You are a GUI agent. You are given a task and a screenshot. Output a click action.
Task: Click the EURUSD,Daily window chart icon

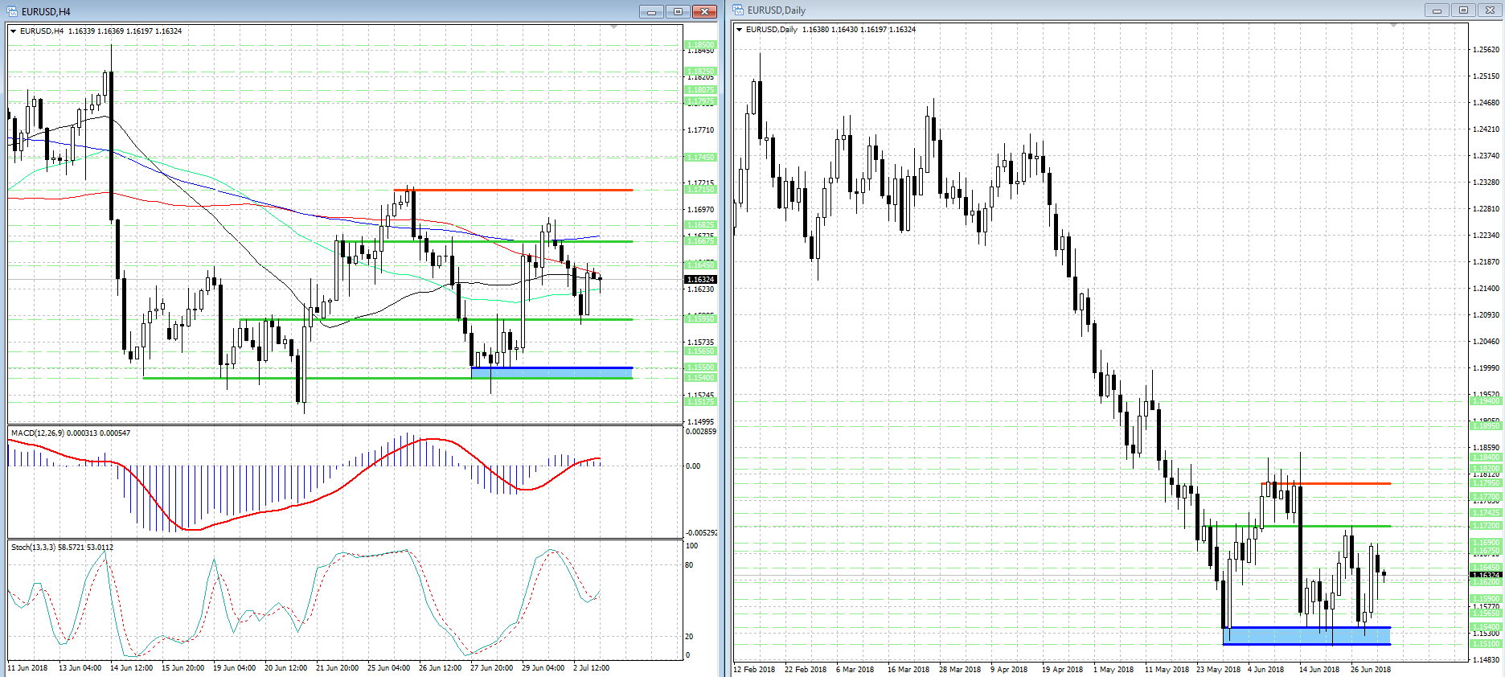(x=738, y=10)
